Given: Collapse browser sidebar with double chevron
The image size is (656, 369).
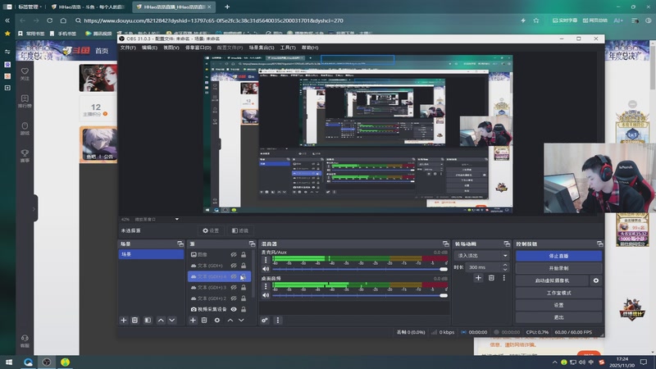Looking at the screenshot, I should click(7, 20).
